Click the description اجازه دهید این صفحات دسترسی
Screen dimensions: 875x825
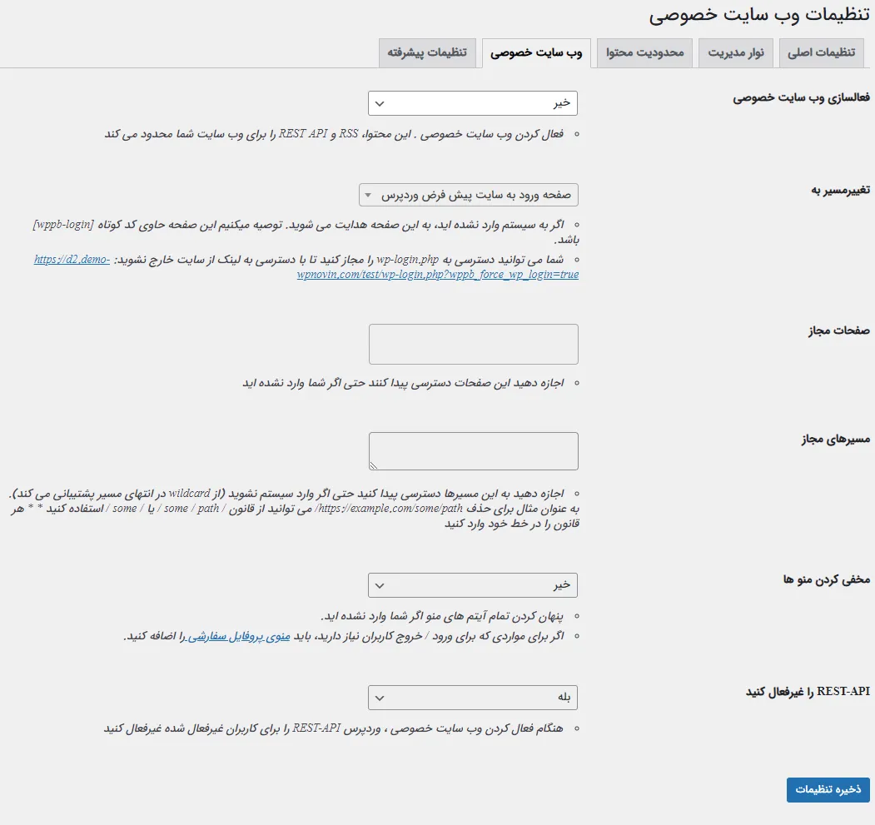[x=403, y=383]
